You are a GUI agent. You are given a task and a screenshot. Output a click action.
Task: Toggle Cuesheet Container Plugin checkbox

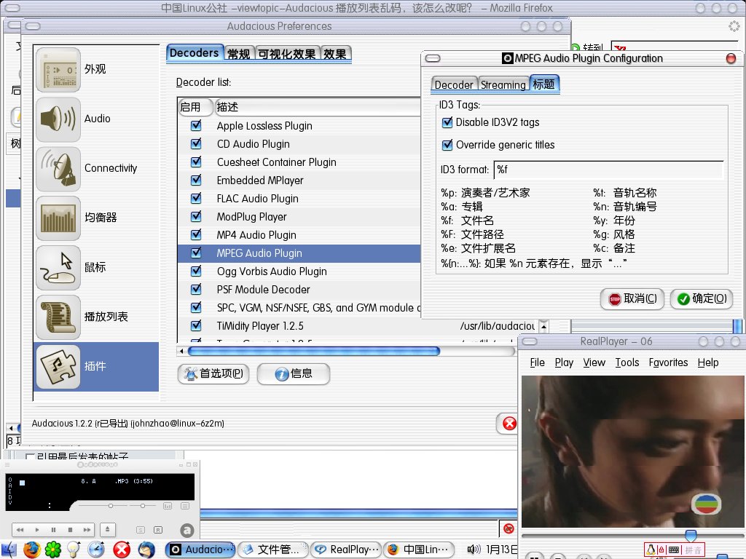click(195, 162)
